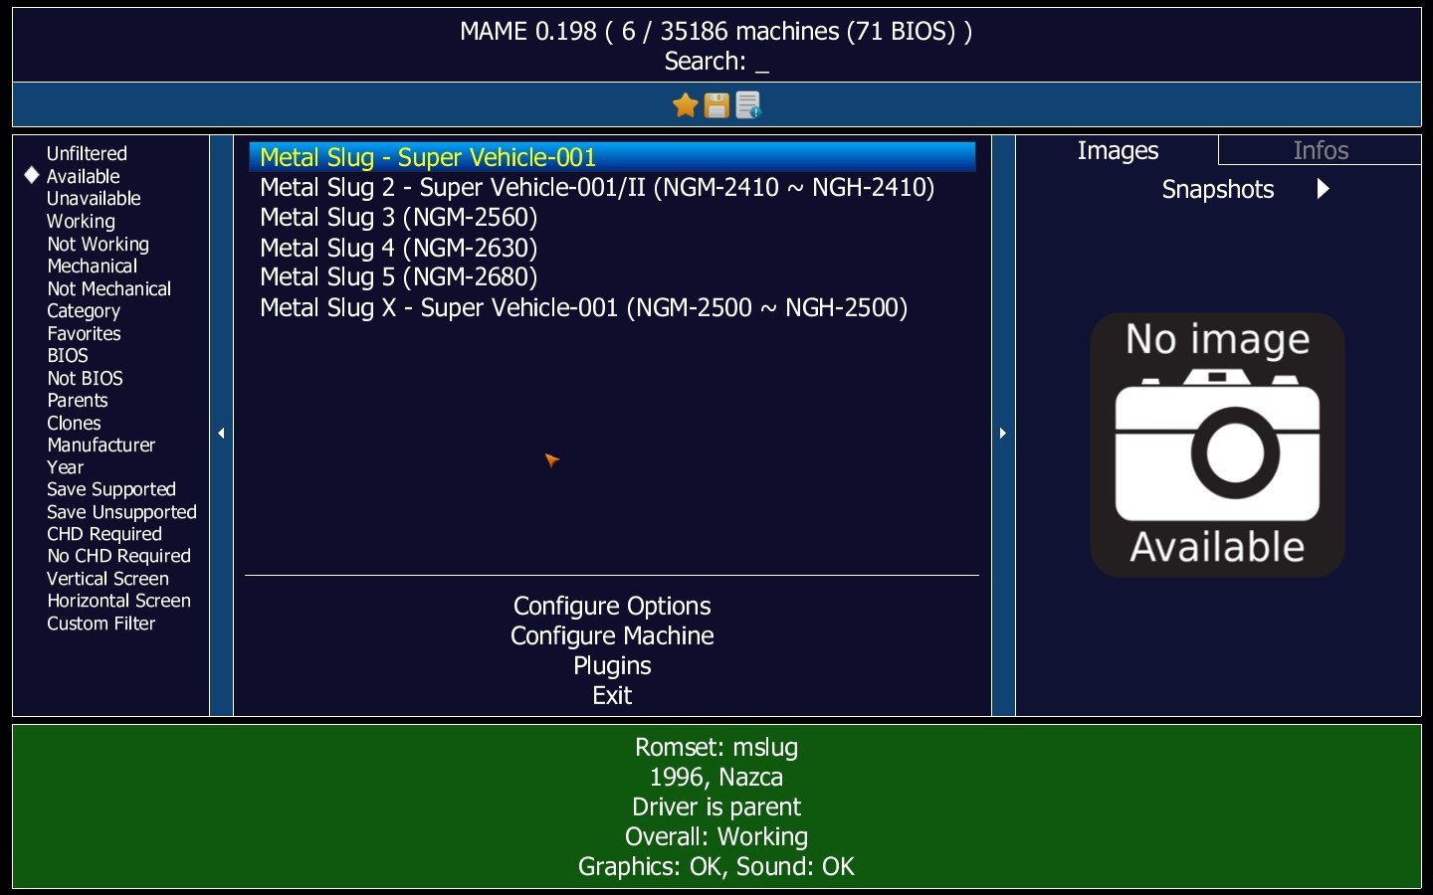
Task: Choose the Manufacturer filter
Action: pyautogui.click(x=101, y=445)
